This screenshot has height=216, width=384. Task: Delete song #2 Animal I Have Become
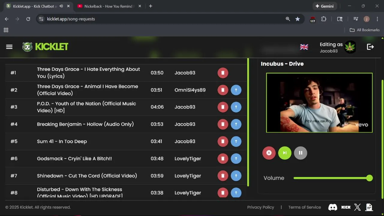(x=223, y=90)
